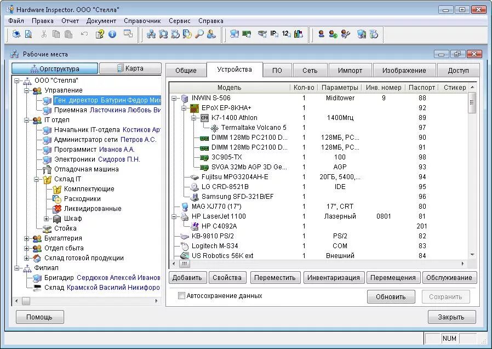Collapse the HP LaserJet 1100 node

click(x=174, y=216)
